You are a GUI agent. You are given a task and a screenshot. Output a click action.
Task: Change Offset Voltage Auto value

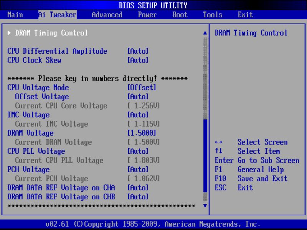coord(138,97)
